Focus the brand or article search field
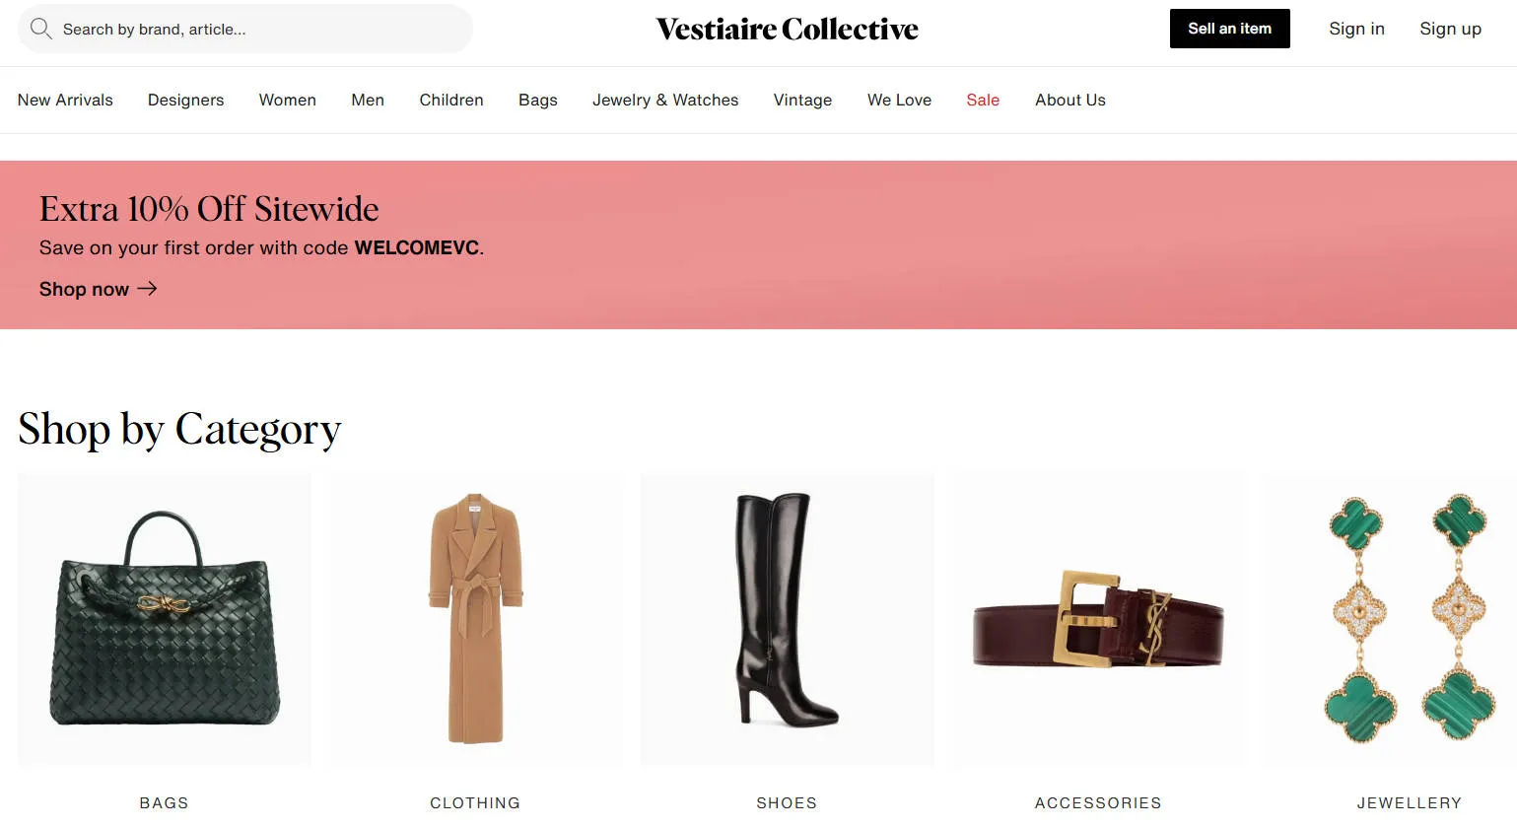 (245, 29)
